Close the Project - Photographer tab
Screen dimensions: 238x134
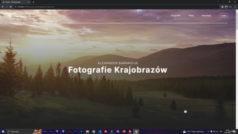click(x=29, y=2)
